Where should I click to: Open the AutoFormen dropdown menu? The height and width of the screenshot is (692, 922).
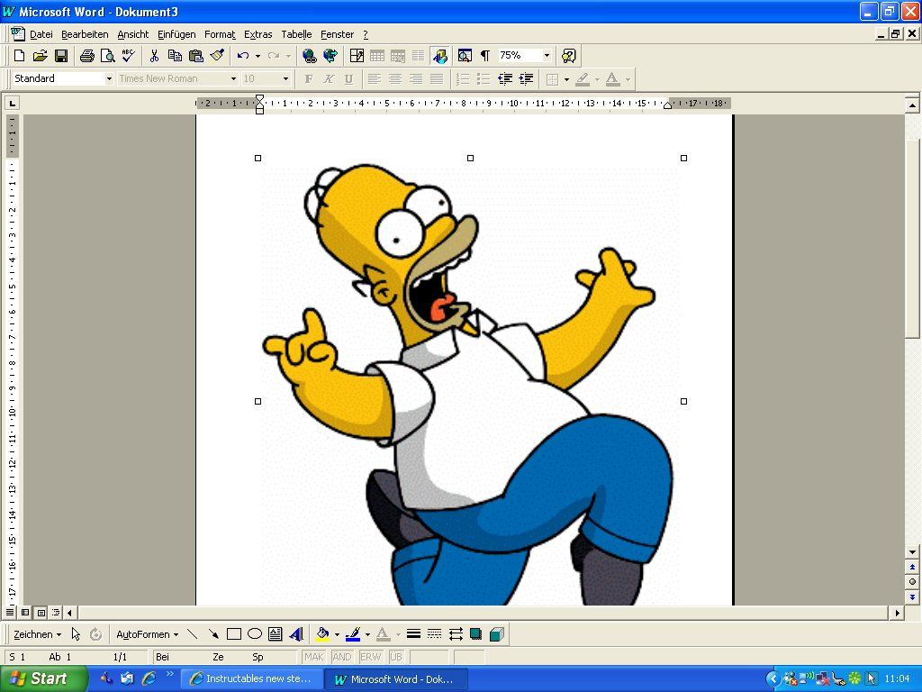click(x=147, y=634)
